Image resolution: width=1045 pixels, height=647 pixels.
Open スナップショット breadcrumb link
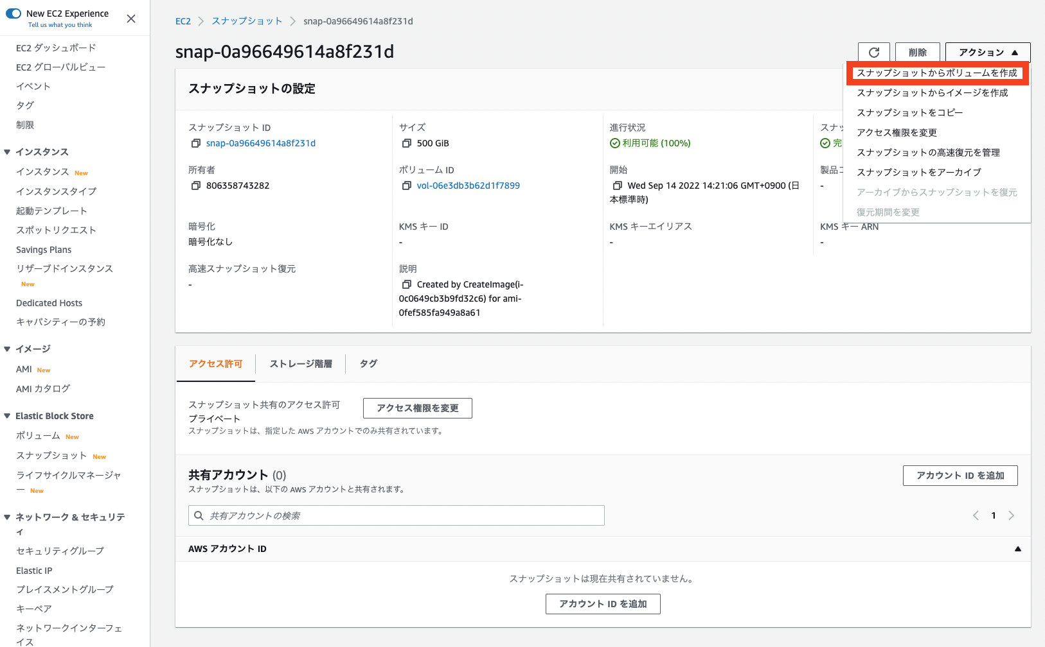(x=247, y=21)
